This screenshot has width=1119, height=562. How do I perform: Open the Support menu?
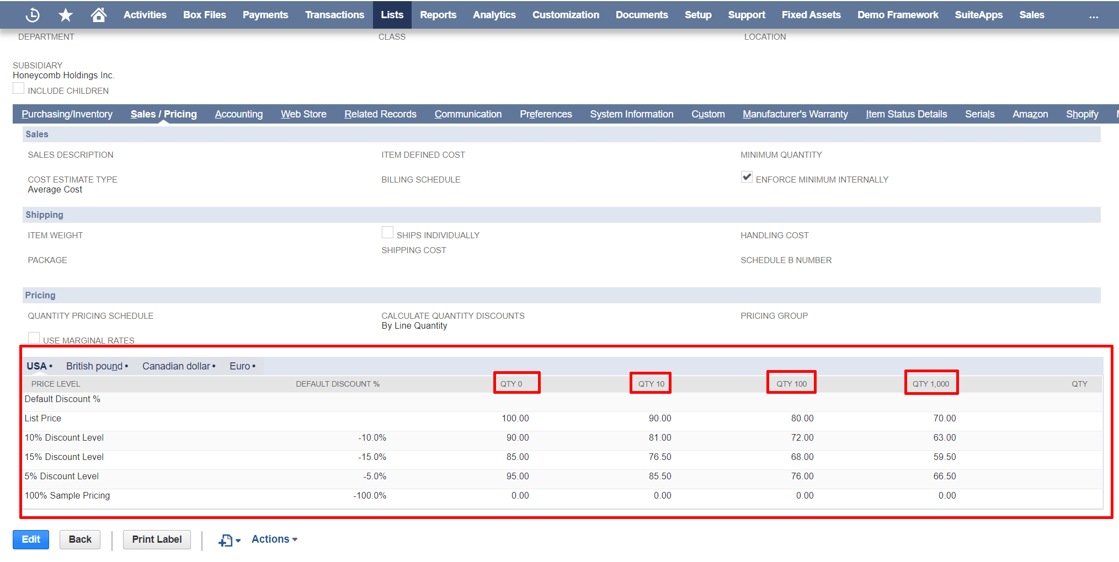pos(747,15)
